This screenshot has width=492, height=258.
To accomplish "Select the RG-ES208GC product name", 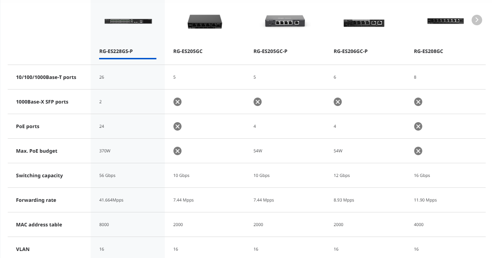I will click(x=428, y=51).
